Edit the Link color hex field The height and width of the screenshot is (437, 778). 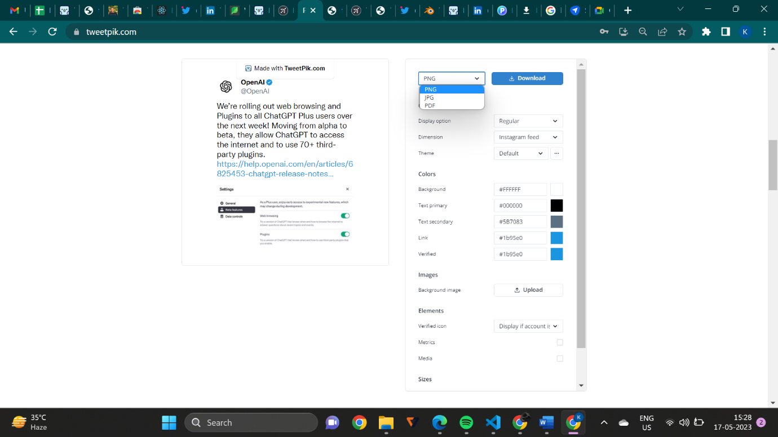[520, 238]
